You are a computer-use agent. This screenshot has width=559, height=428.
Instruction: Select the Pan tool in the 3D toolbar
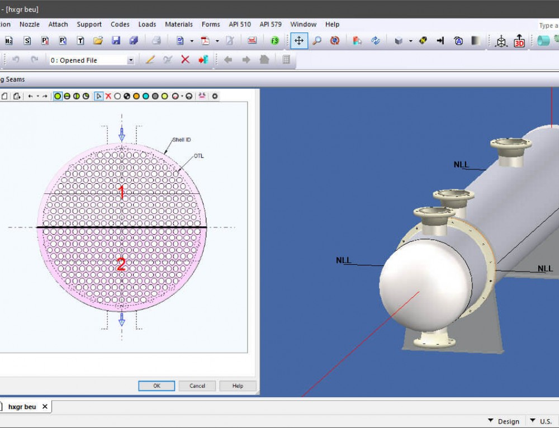[299, 41]
